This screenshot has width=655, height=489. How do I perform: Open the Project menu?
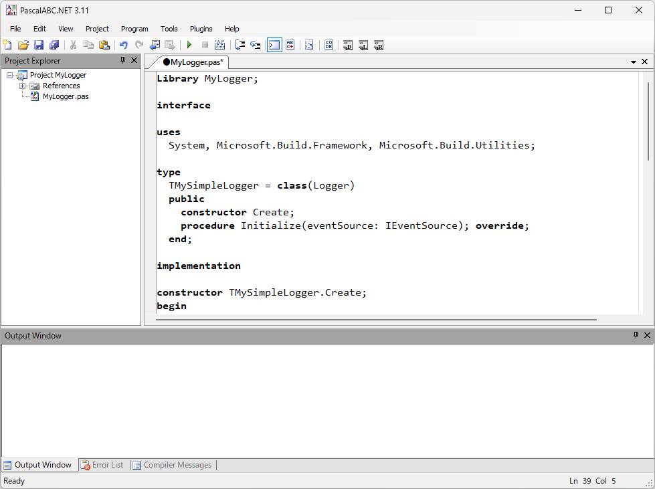coord(97,29)
